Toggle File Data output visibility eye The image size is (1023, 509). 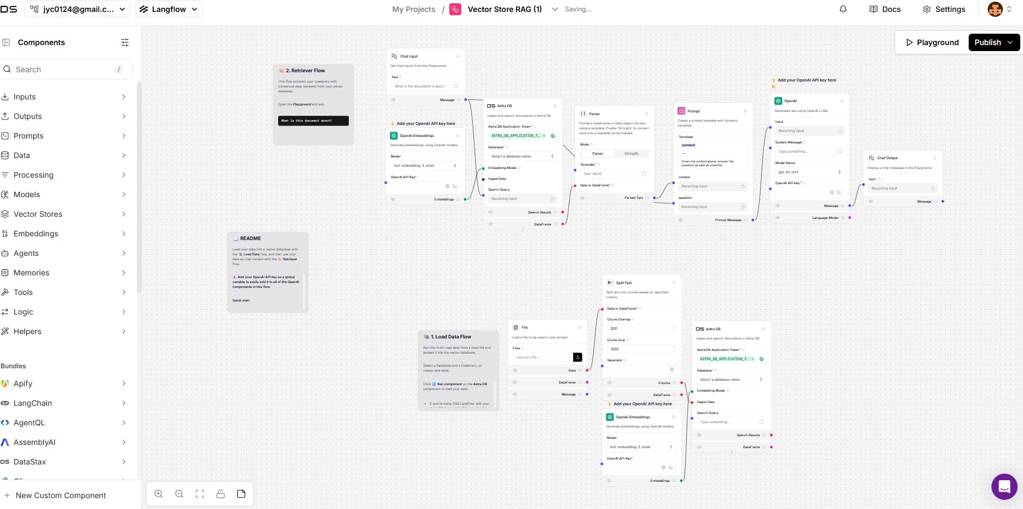click(515, 370)
